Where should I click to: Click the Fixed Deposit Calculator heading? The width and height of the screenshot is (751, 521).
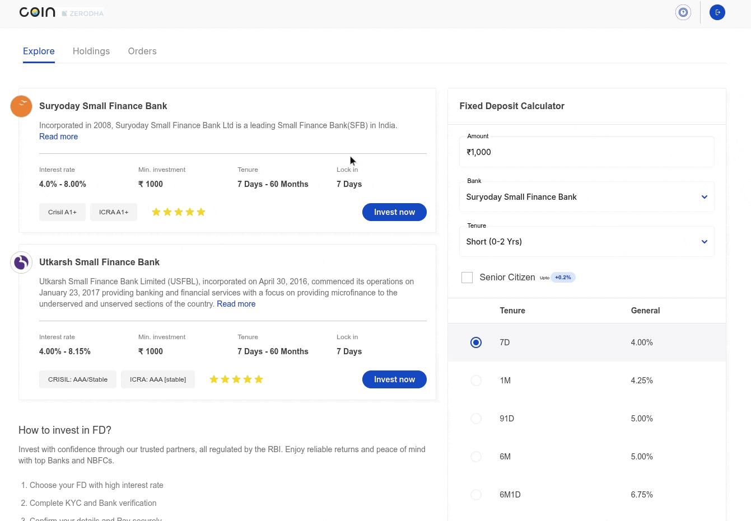click(512, 106)
